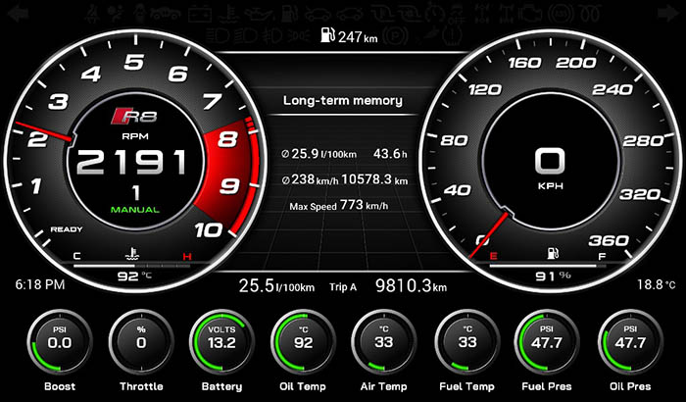686x402 pixels.
Task: Select the Battery volts gauge
Action: (221, 341)
